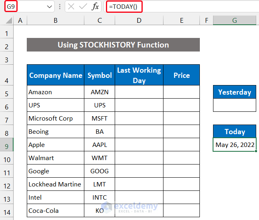Image resolution: width=259 pixels, height=220 pixels.
Task: Select column G header
Action: (x=234, y=20)
